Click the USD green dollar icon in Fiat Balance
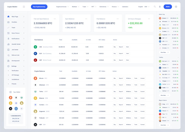The width and height of the screenshot is (185, 132). [35, 47]
